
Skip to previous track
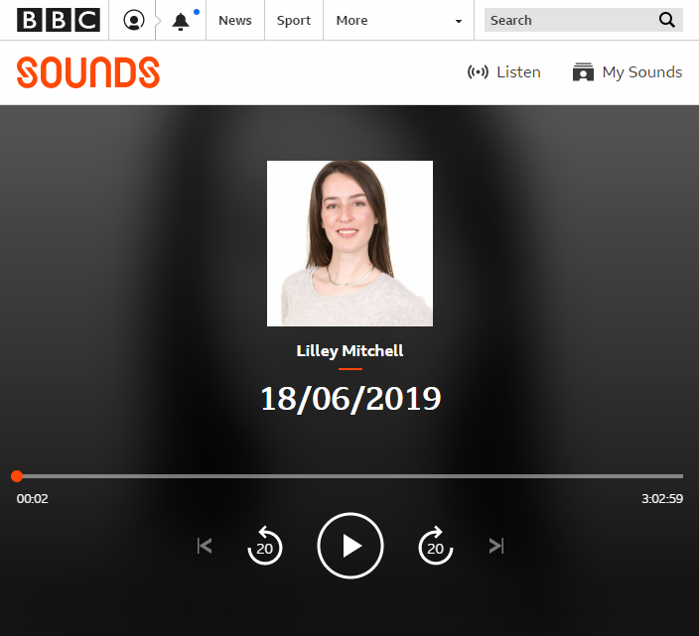coord(205,546)
